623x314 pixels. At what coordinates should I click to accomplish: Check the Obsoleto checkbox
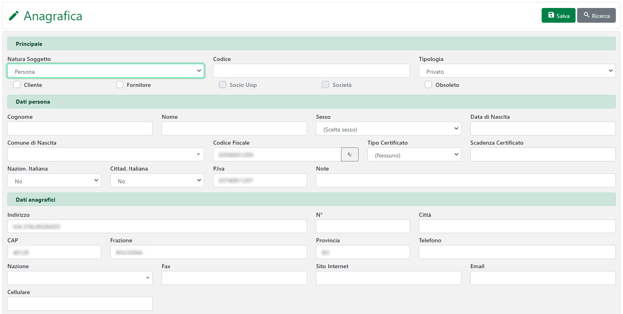(428, 84)
